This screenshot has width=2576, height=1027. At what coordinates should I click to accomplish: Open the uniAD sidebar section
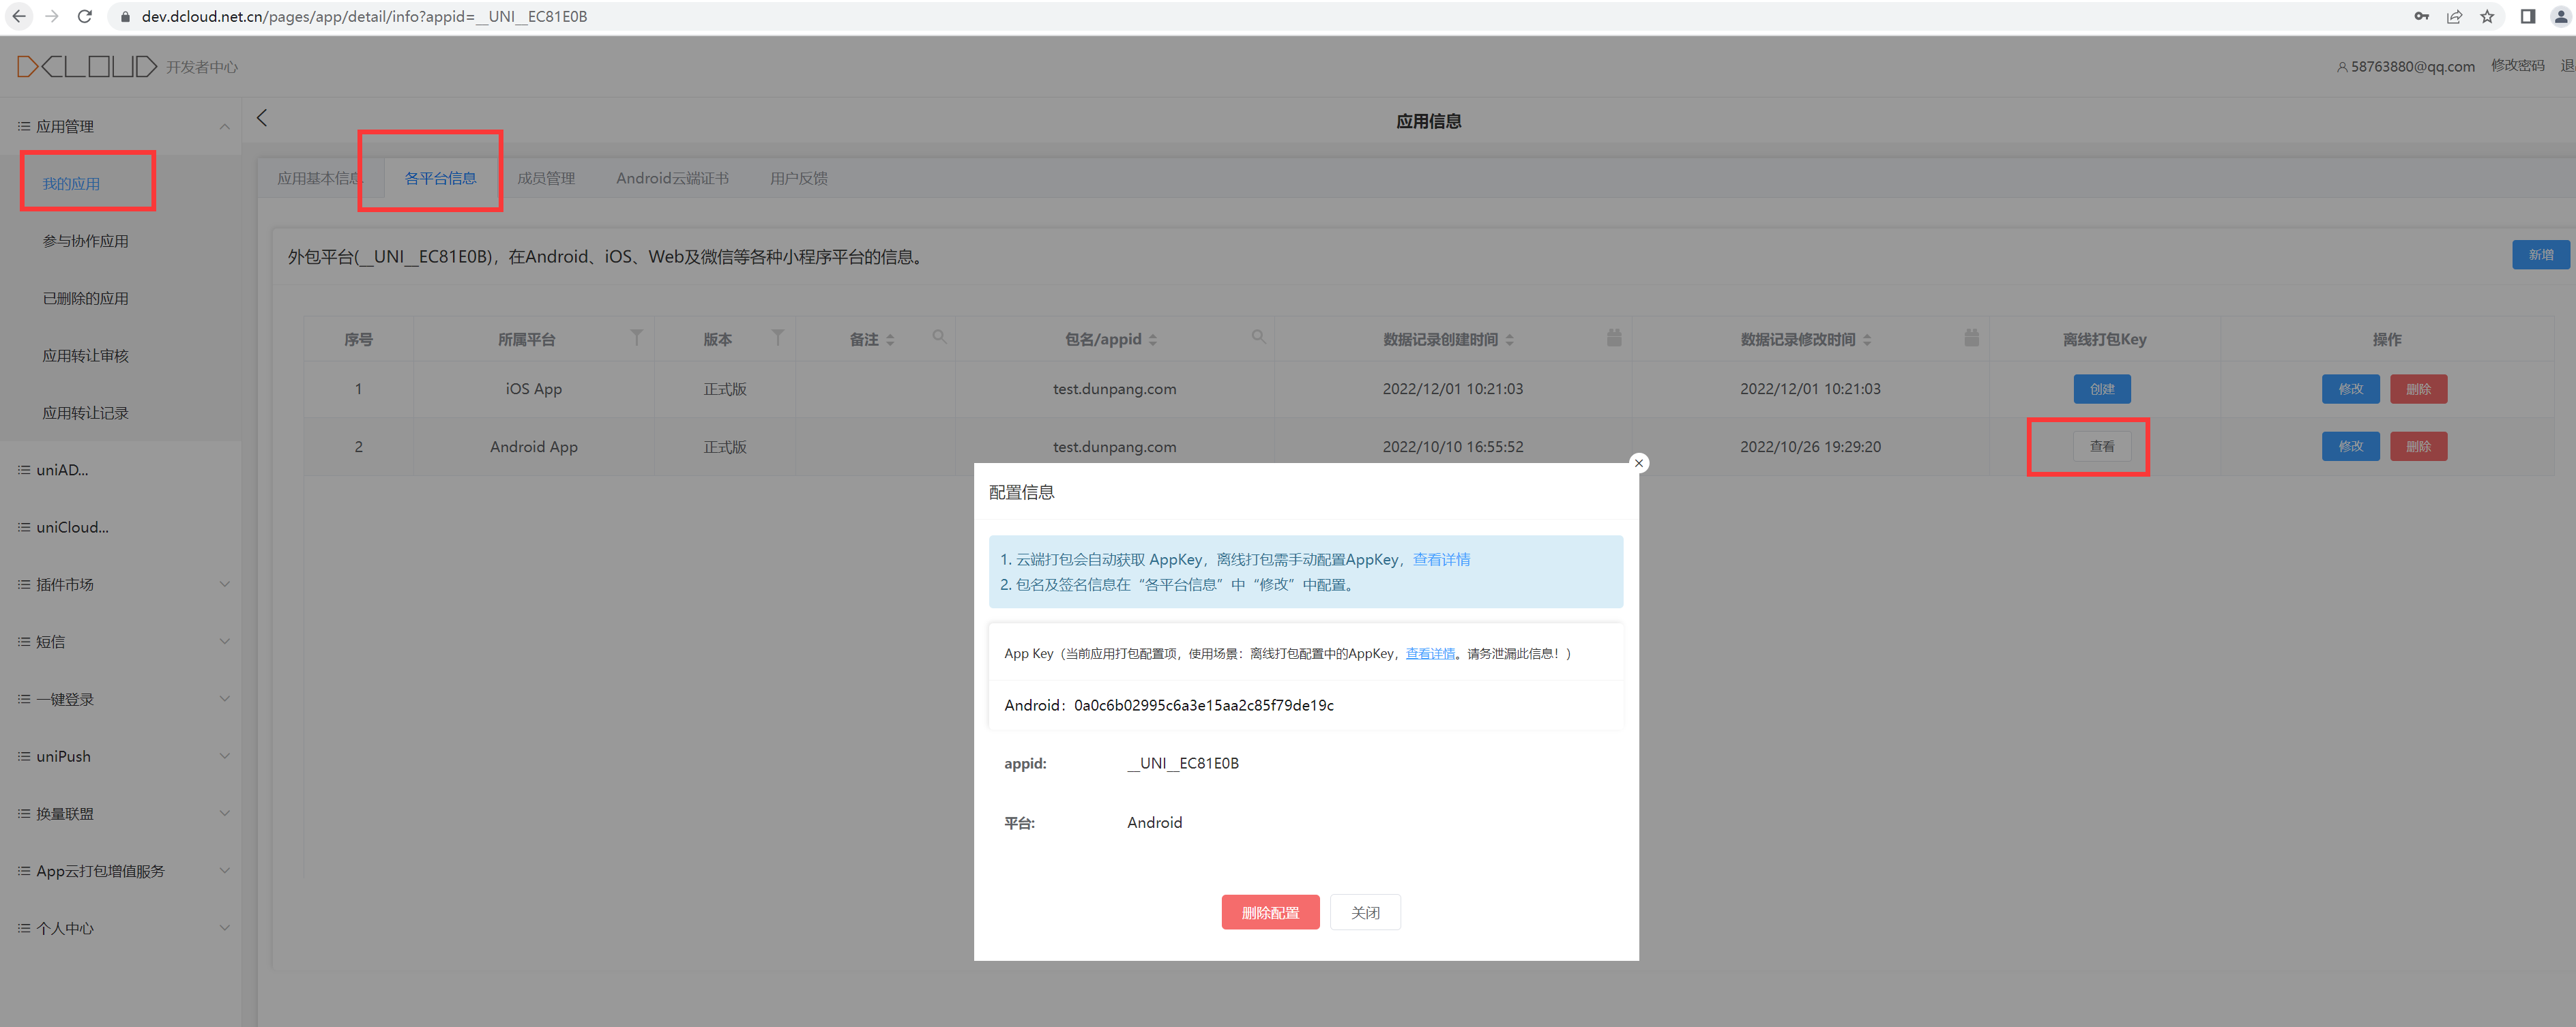pyautogui.click(x=120, y=470)
